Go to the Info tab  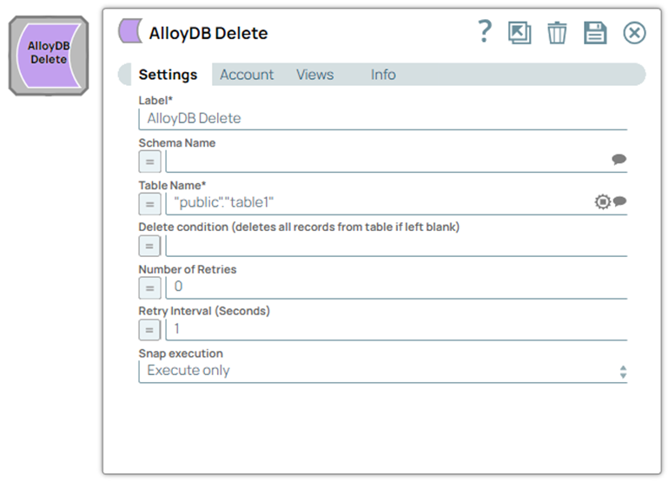coord(383,75)
